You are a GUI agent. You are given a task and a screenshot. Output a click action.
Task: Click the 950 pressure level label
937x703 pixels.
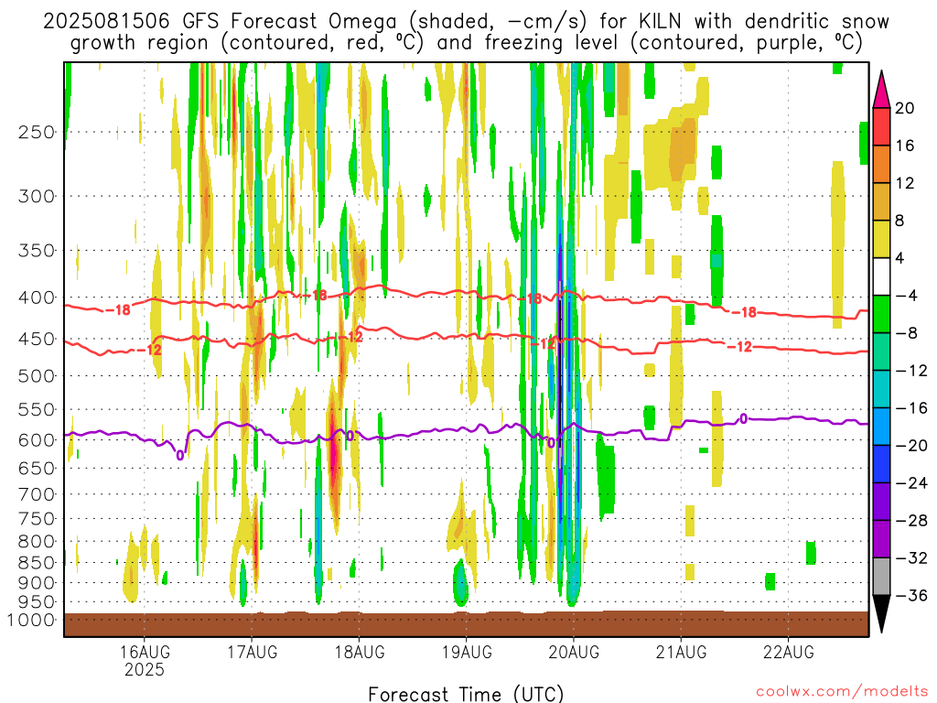coord(37,602)
